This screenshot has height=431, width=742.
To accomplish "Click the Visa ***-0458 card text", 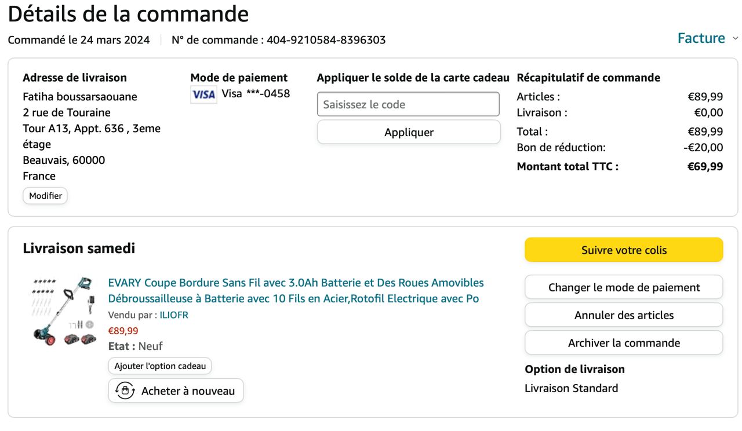I will [x=256, y=93].
